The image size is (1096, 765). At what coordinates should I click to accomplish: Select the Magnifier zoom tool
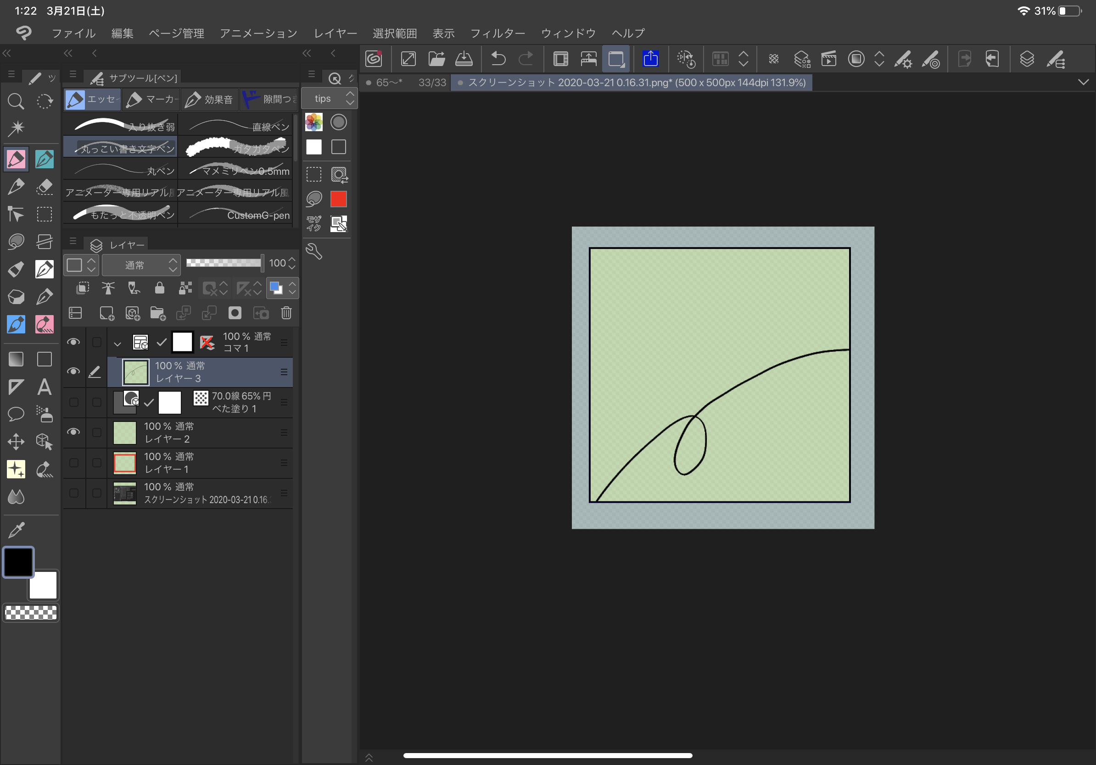coord(16,101)
